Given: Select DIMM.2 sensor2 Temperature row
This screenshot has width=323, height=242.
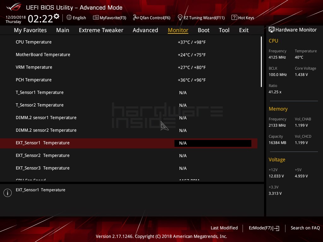Looking at the screenshot, I should [x=129, y=130].
